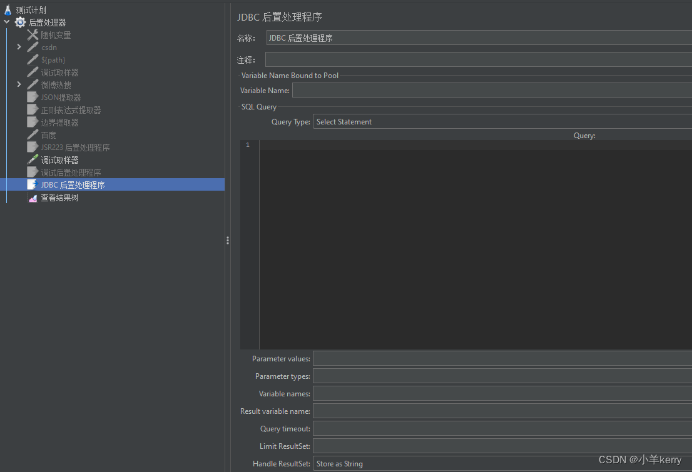Click the 正则表达式提取器 icon
The image size is (692, 472).
(33, 109)
